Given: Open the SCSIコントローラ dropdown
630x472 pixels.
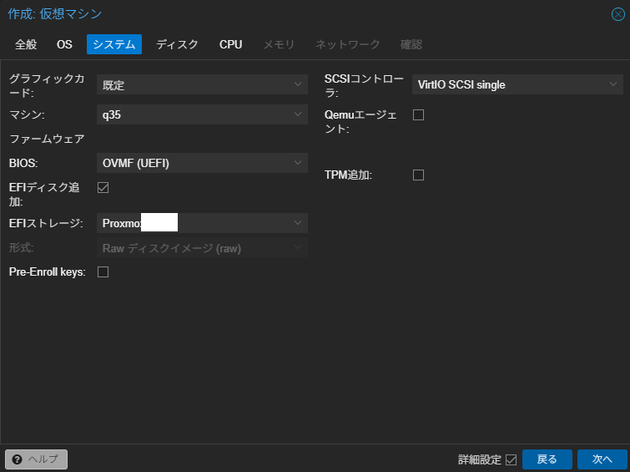Looking at the screenshot, I should pos(517,84).
